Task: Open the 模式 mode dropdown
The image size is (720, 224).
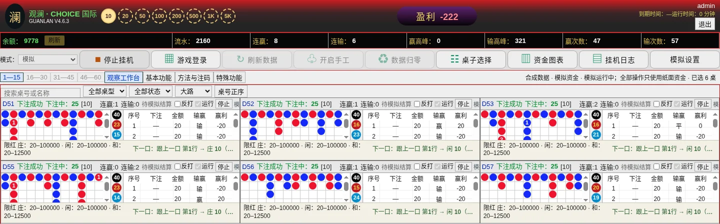Action: click(47, 59)
